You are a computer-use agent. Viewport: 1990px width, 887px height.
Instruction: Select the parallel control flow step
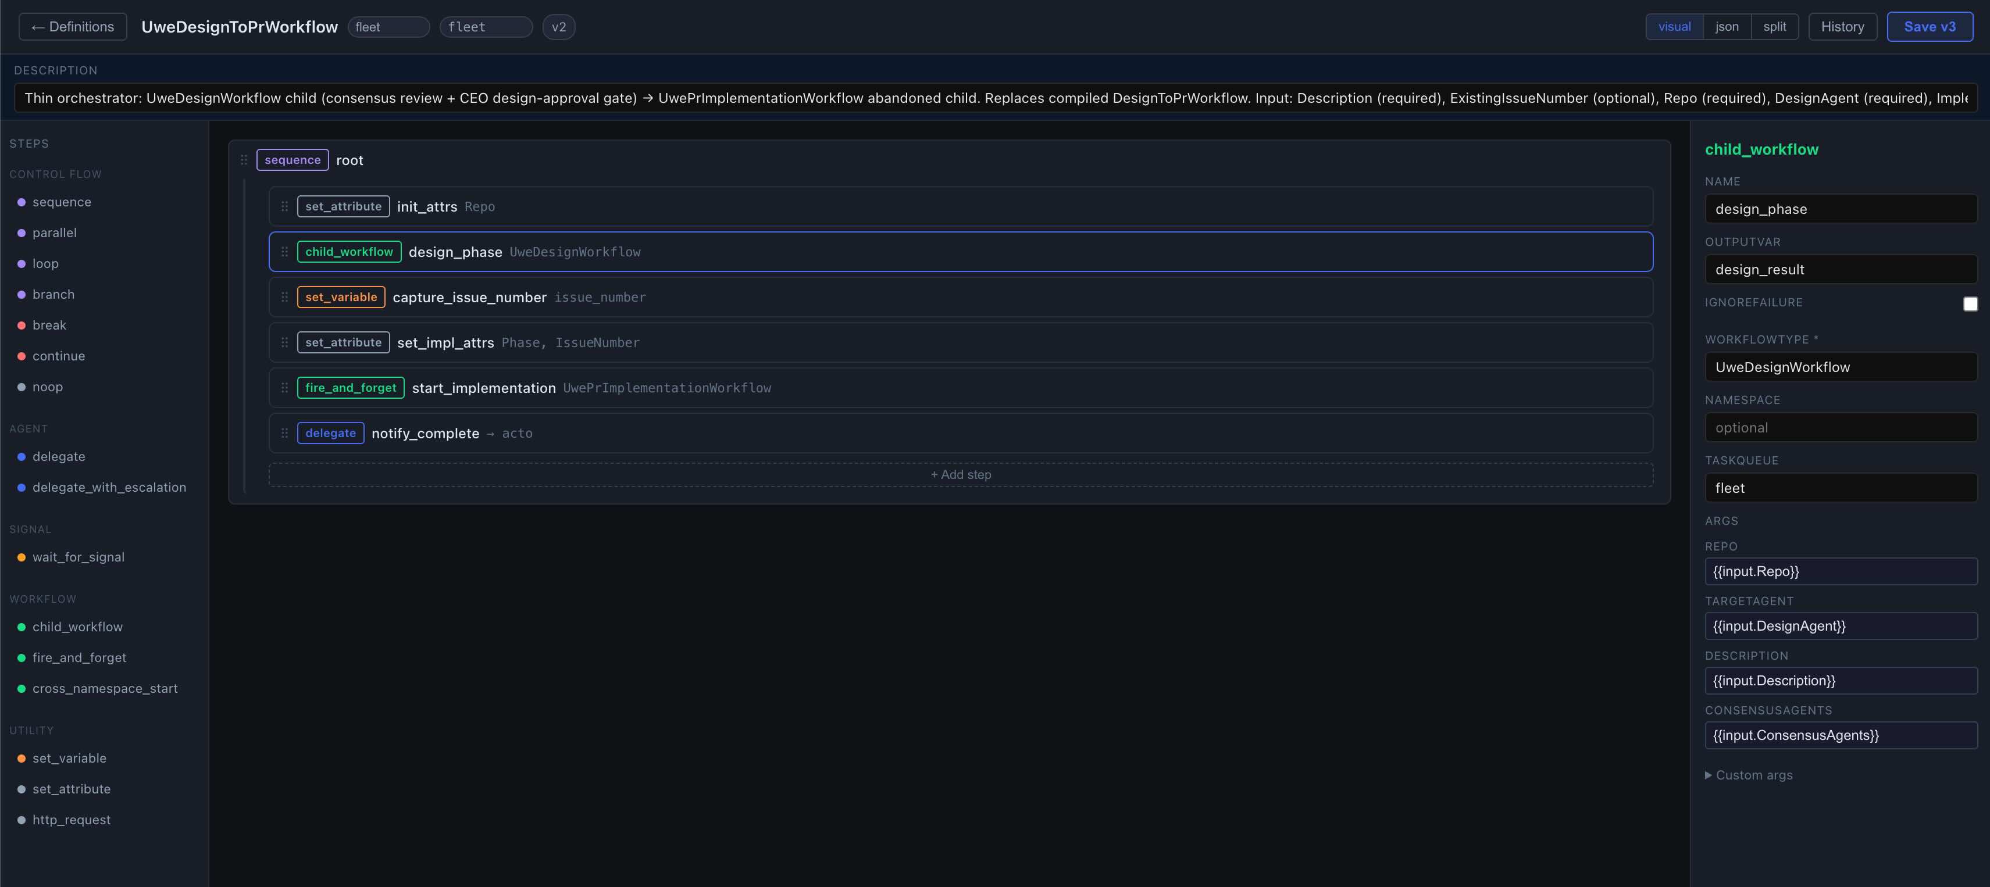(x=55, y=233)
